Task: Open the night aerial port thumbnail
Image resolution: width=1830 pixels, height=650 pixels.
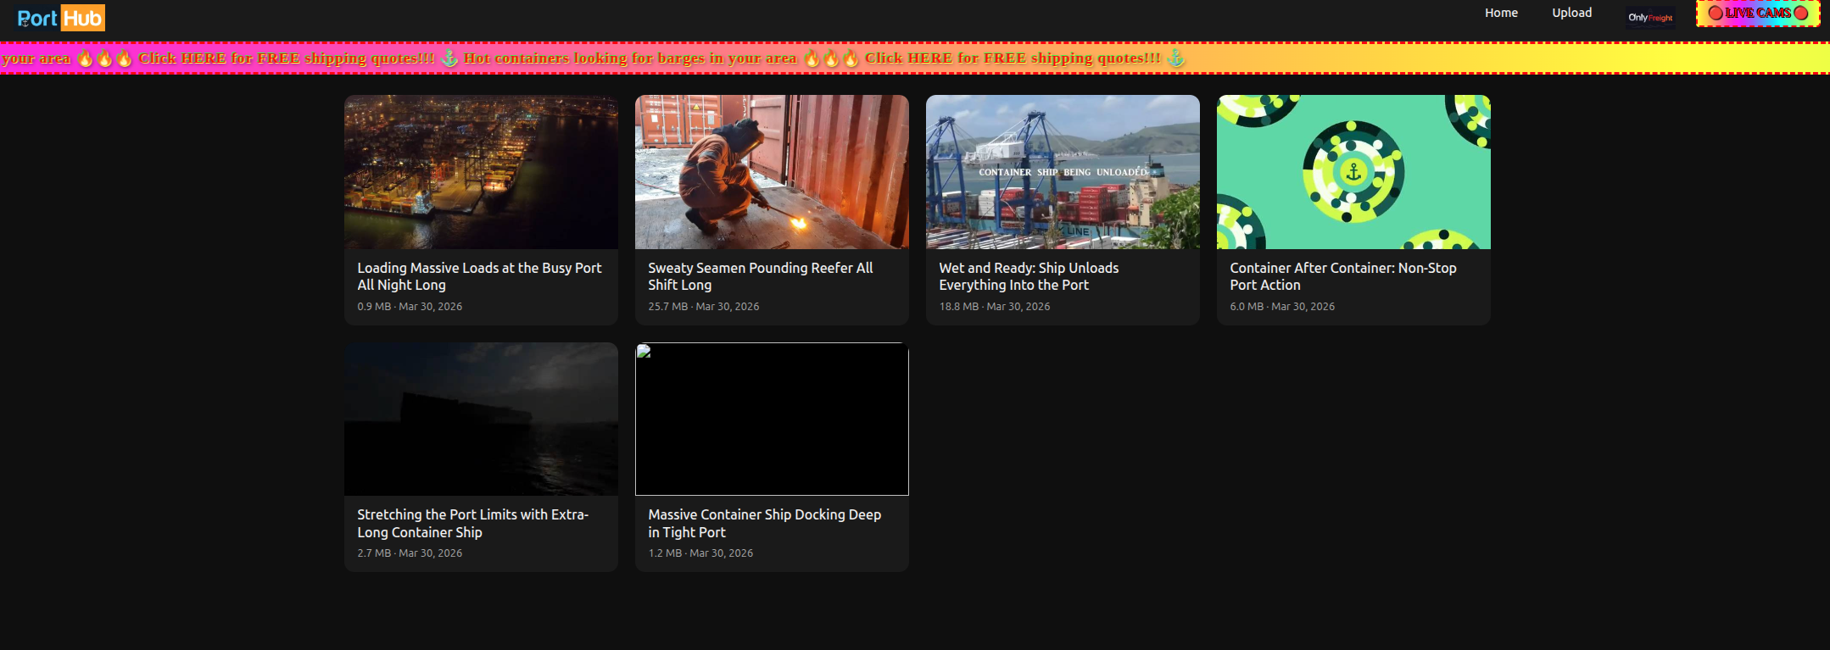Action: click(481, 172)
